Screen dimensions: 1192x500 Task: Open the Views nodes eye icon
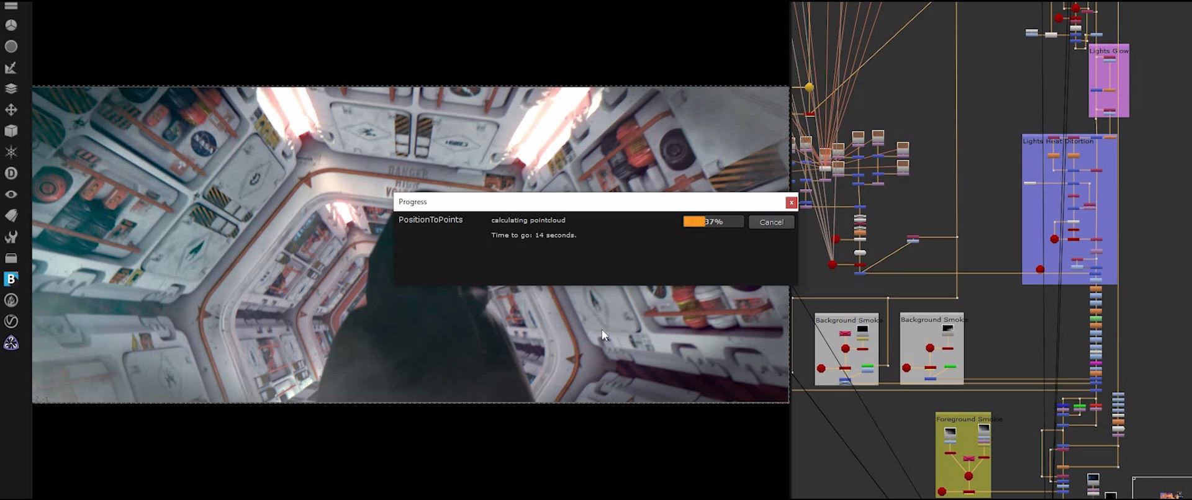coord(11,194)
